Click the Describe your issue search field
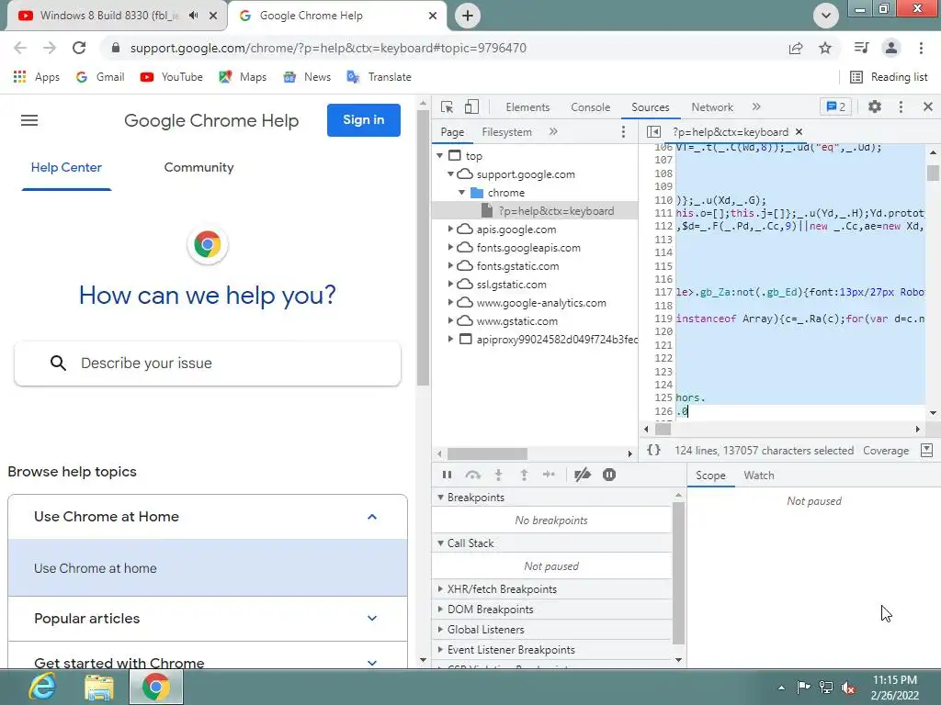The height and width of the screenshot is (705, 941). pyautogui.click(x=208, y=364)
